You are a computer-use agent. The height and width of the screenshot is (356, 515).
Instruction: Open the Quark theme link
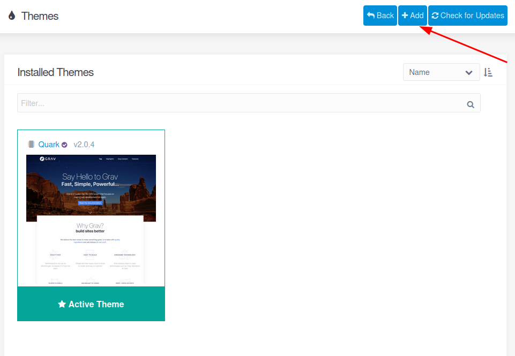49,145
